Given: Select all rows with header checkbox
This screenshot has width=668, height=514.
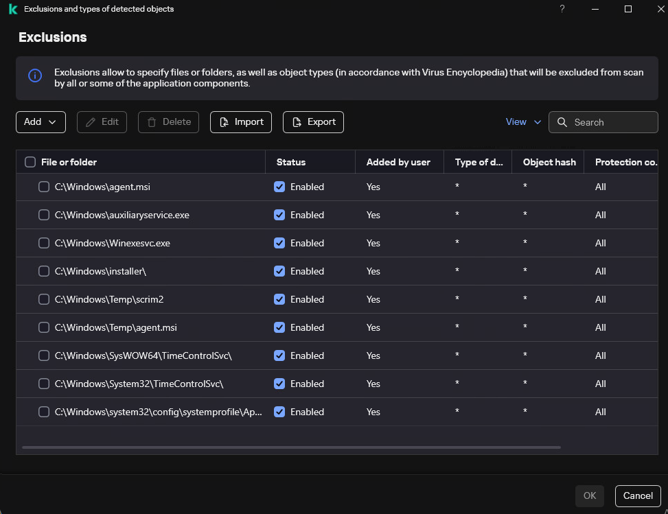Looking at the screenshot, I should (x=30, y=162).
